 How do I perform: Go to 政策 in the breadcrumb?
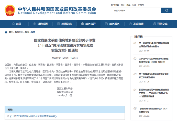coord(27,32)
